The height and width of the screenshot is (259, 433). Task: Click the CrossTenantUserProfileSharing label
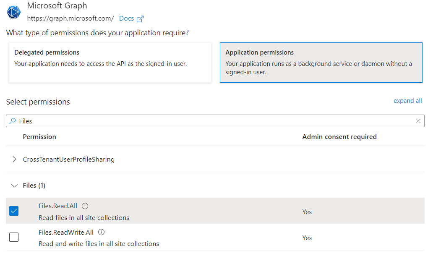click(68, 160)
